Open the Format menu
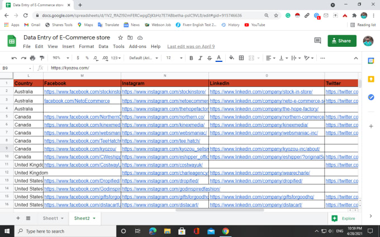Image resolution: width=380 pixels, height=237 pixels. tap(86, 46)
